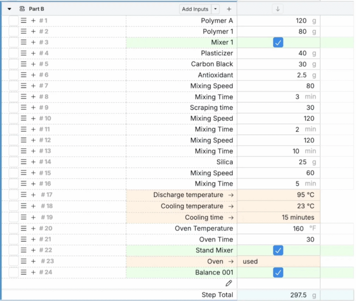Uncheck the Balance 001 checkbox
The image size is (356, 301).
(278, 273)
